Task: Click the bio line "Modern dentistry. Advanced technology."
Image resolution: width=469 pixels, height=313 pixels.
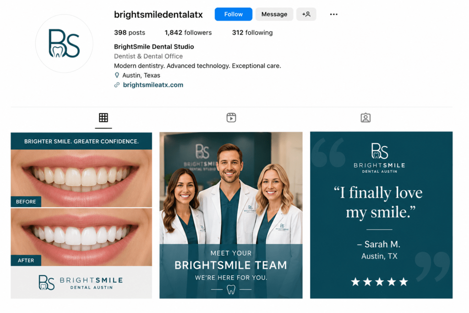Action: click(172, 66)
